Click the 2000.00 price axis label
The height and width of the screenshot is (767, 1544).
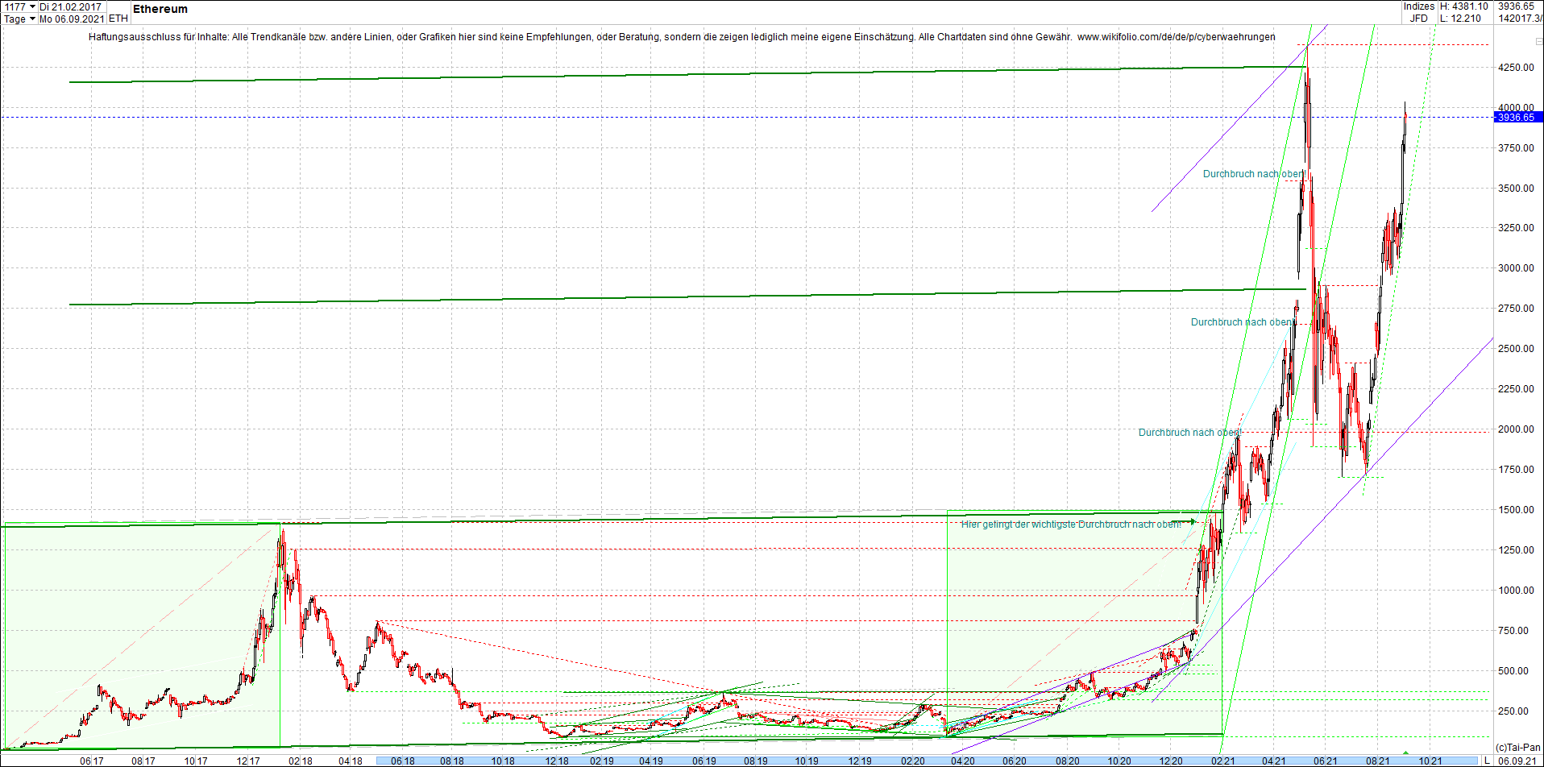click(1516, 429)
